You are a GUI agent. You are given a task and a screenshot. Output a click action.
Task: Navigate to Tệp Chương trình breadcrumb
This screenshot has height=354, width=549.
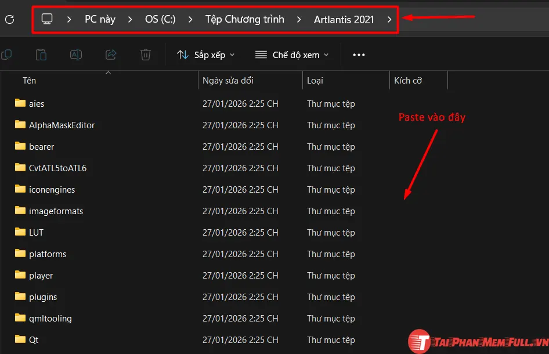click(x=244, y=19)
